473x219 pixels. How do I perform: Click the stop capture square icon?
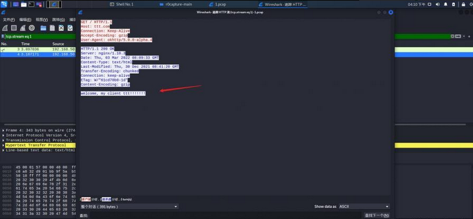point(14,28)
